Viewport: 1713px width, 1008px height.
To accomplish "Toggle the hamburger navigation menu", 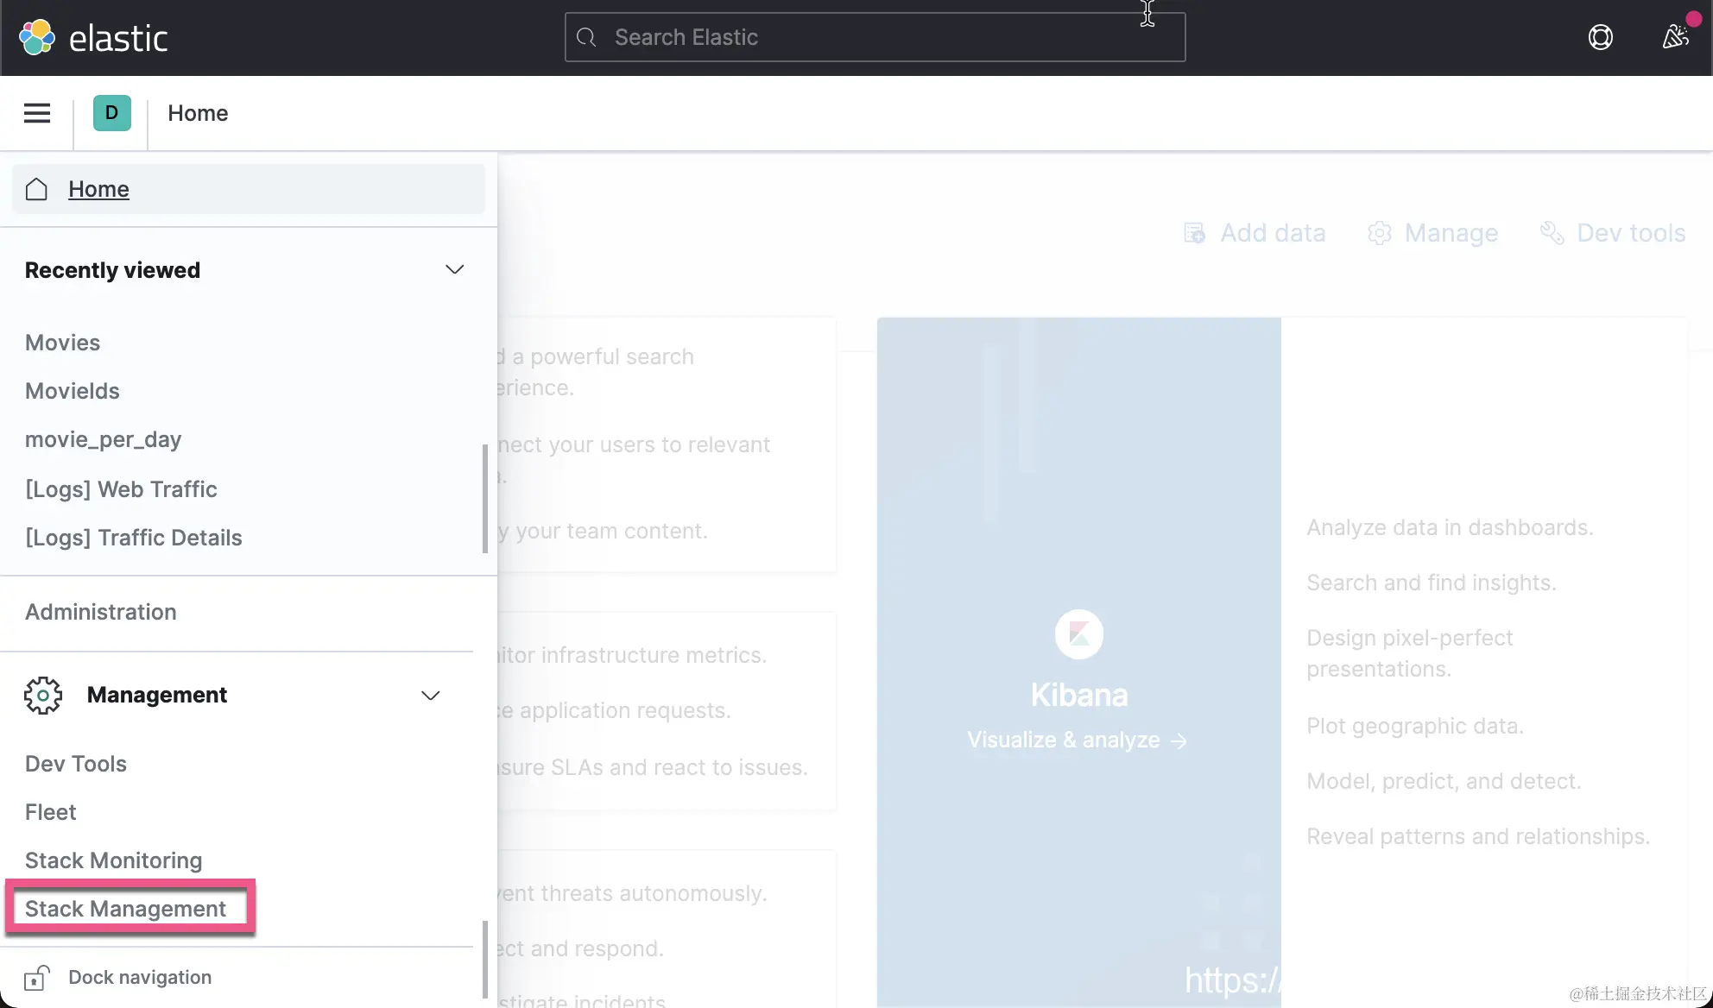I will [x=36, y=113].
